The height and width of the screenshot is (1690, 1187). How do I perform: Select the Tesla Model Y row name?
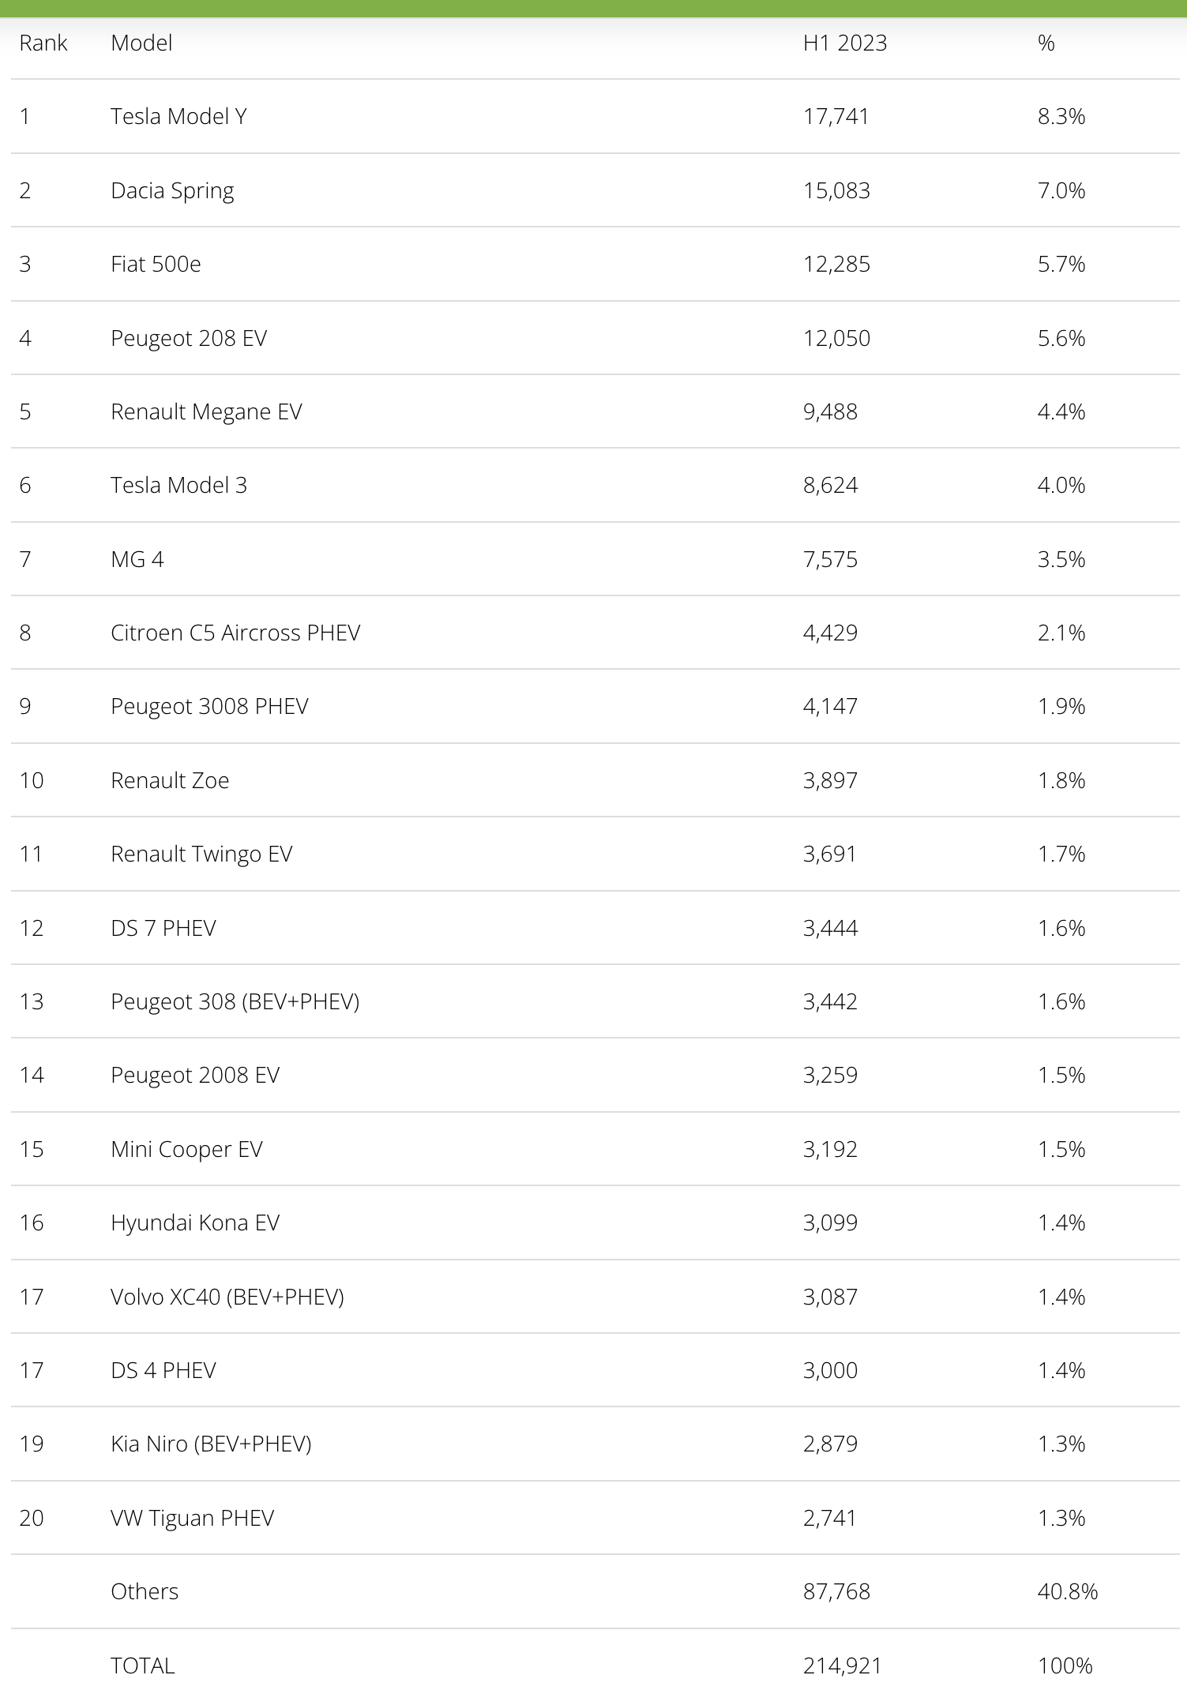click(x=178, y=117)
